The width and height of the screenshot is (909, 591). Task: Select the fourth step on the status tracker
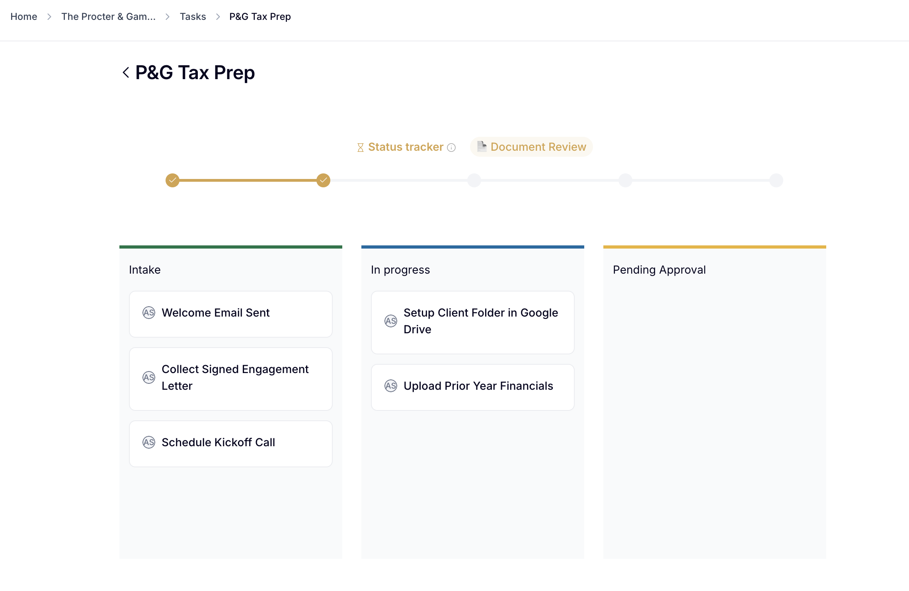coord(625,180)
